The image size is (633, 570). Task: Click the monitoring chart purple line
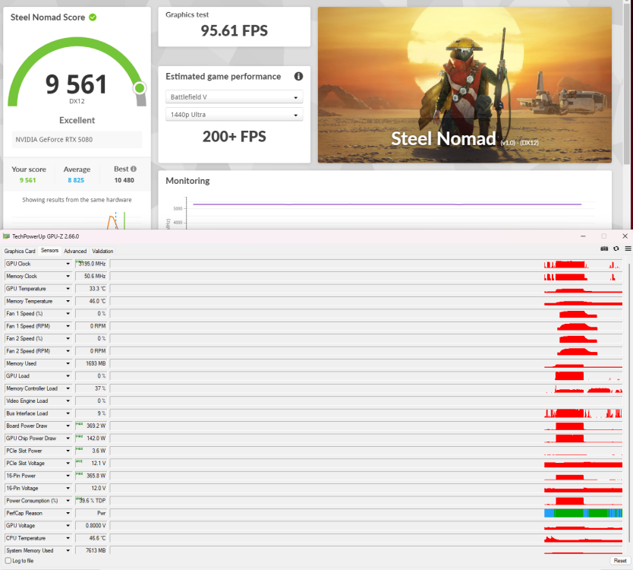pos(387,204)
